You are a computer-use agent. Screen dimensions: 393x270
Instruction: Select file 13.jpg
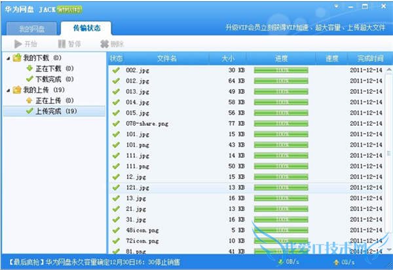[136, 199]
